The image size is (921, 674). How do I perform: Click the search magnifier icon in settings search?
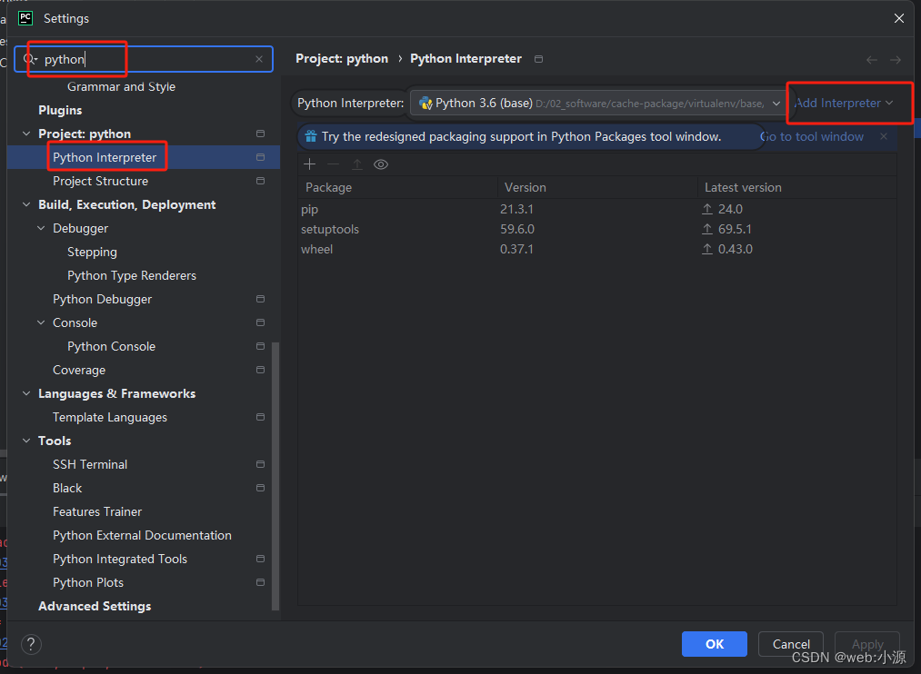point(29,59)
